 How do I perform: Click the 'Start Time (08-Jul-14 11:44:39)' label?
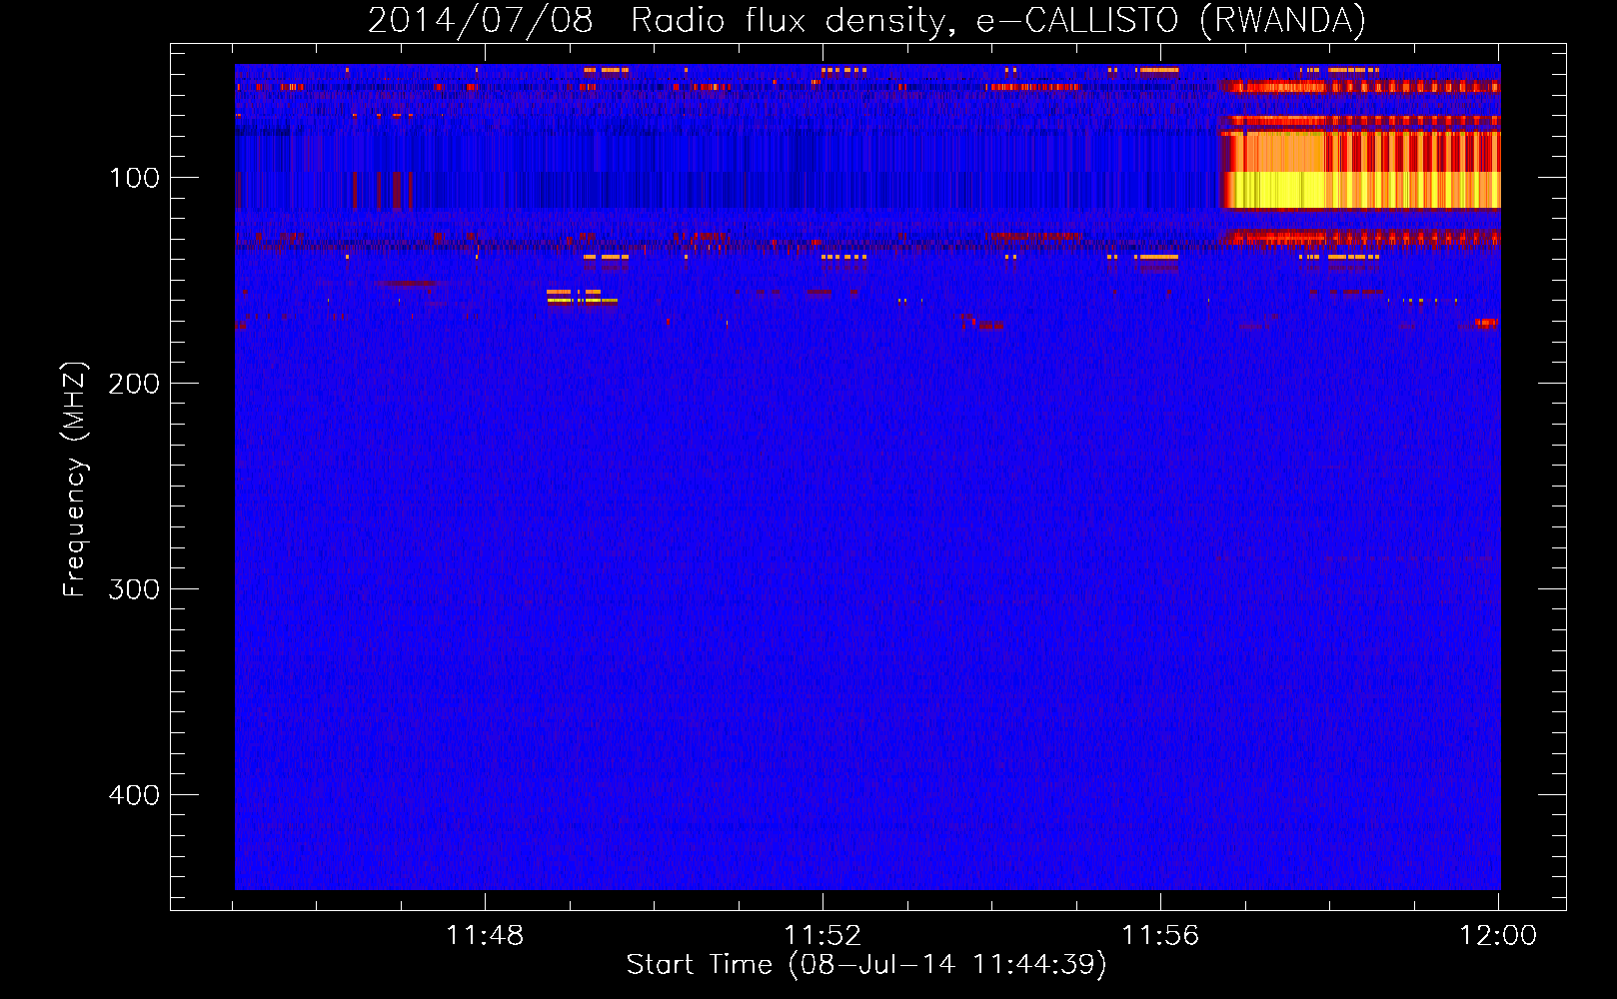point(866,965)
